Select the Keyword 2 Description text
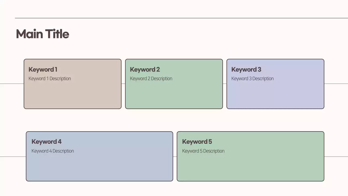Screen dimensions: 348x196 [151, 79]
